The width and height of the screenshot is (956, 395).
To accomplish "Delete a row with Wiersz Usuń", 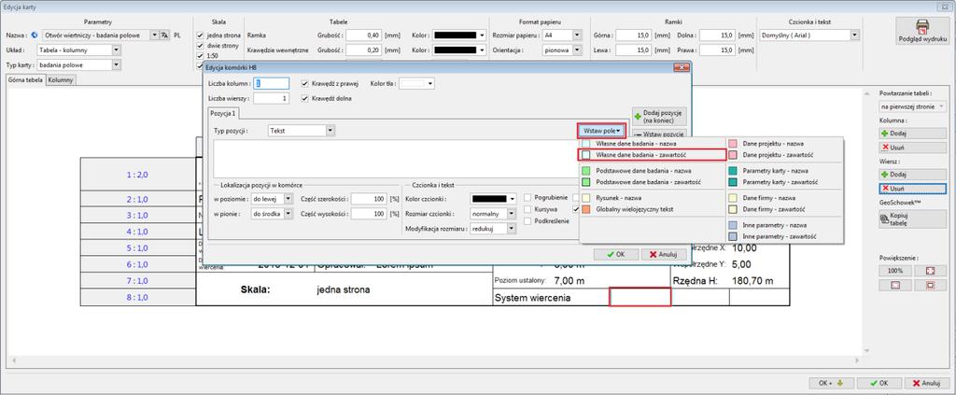I will [913, 189].
